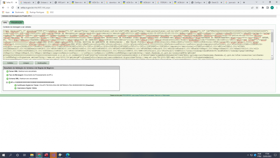Open the Chrome three-dot menu
The image size is (280, 158).
[277, 8]
